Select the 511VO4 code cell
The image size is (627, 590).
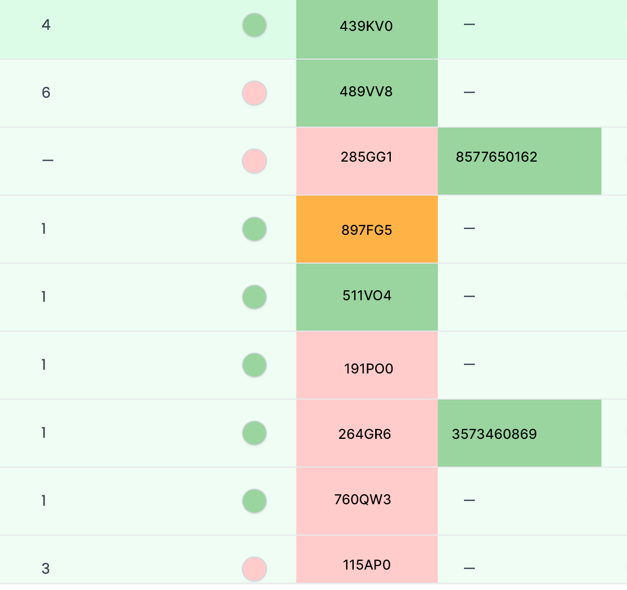[367, 297]
